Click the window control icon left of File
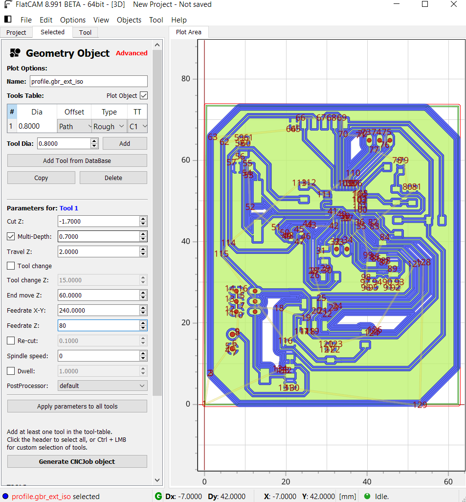Screen dimensions: 466x502 8,20
